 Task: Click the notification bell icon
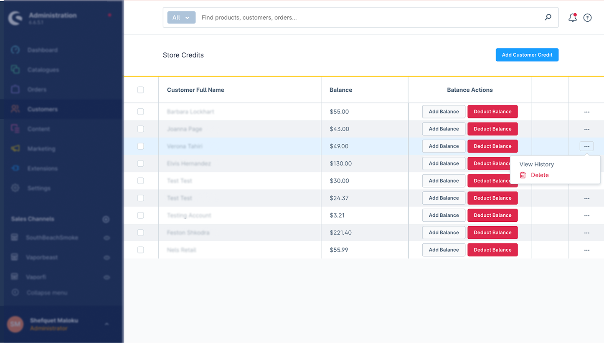[572, 18]
